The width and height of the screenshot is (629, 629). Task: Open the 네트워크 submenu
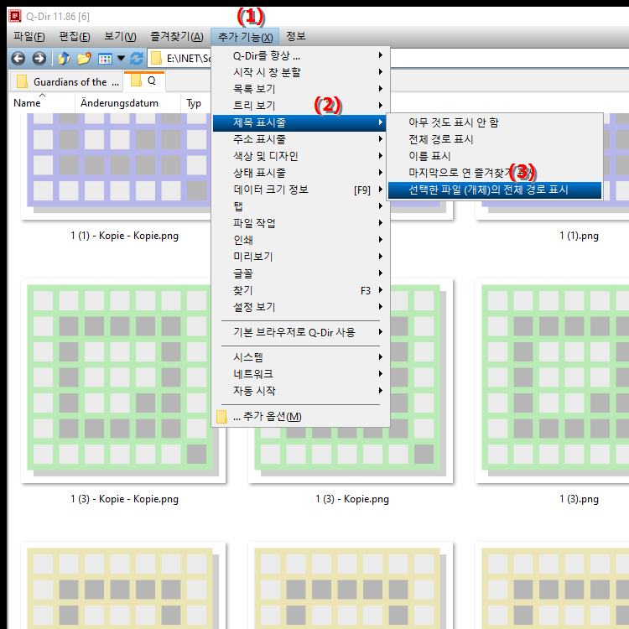(x=299, y=374)
